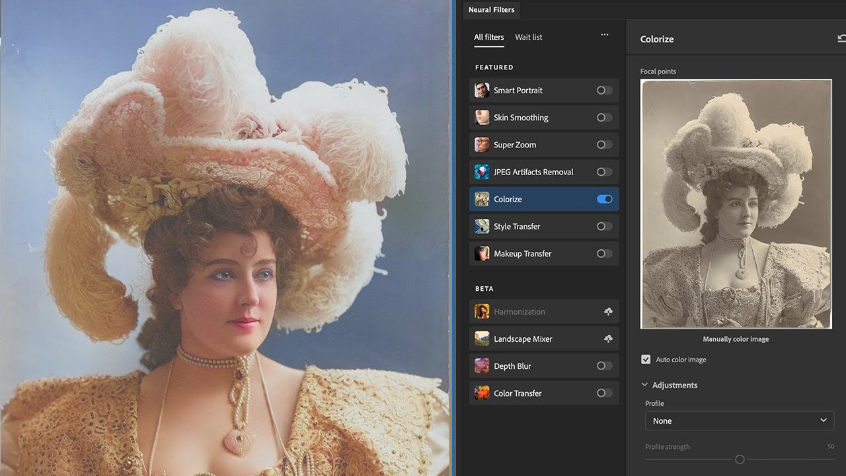Click the Focal points preview thumbnail

[736, 204]
